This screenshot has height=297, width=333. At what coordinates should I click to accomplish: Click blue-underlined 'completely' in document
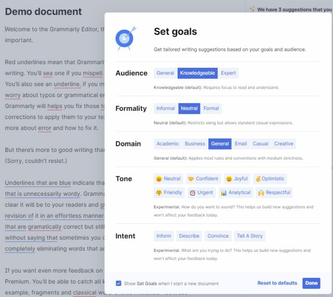point(20,249)
